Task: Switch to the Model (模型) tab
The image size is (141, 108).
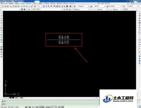Action: tap(12, 98)
